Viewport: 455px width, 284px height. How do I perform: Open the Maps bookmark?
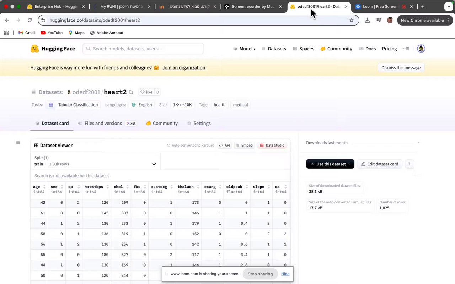tap(76, 33)
